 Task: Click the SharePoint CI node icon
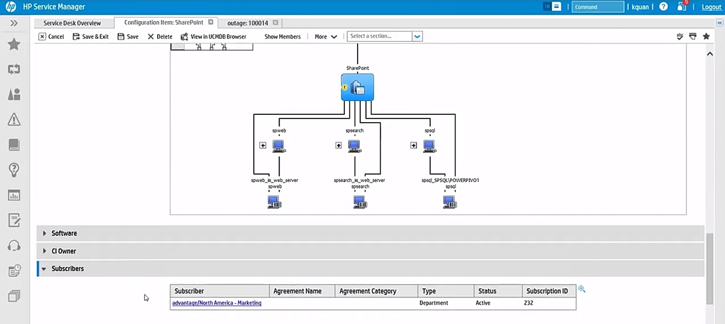(x=357, y=88)
